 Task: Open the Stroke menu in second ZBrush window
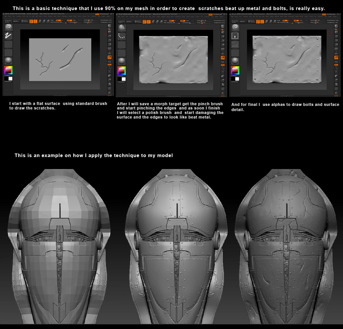point(193,17)
